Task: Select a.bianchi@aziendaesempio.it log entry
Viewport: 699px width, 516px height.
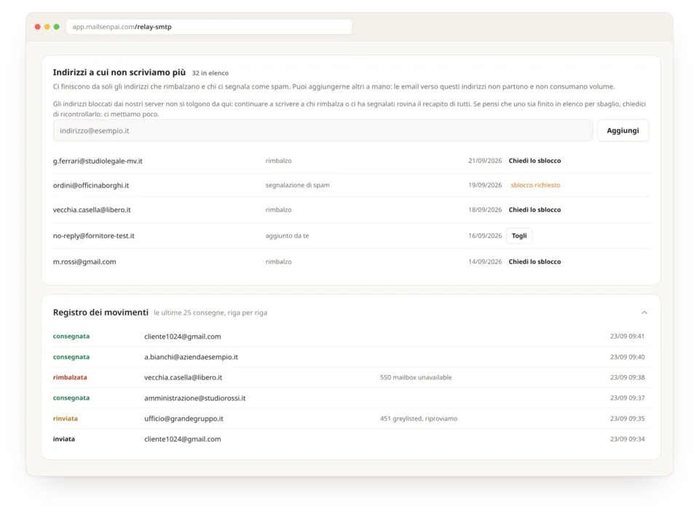Action: click(191, 357)
